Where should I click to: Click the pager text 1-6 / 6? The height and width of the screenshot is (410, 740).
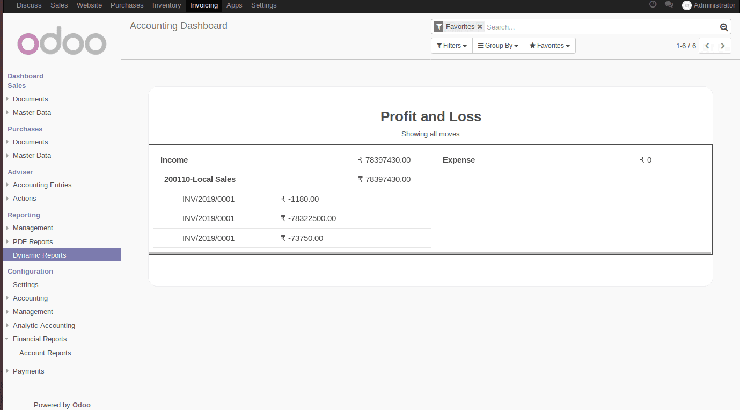tap(686, 46)
